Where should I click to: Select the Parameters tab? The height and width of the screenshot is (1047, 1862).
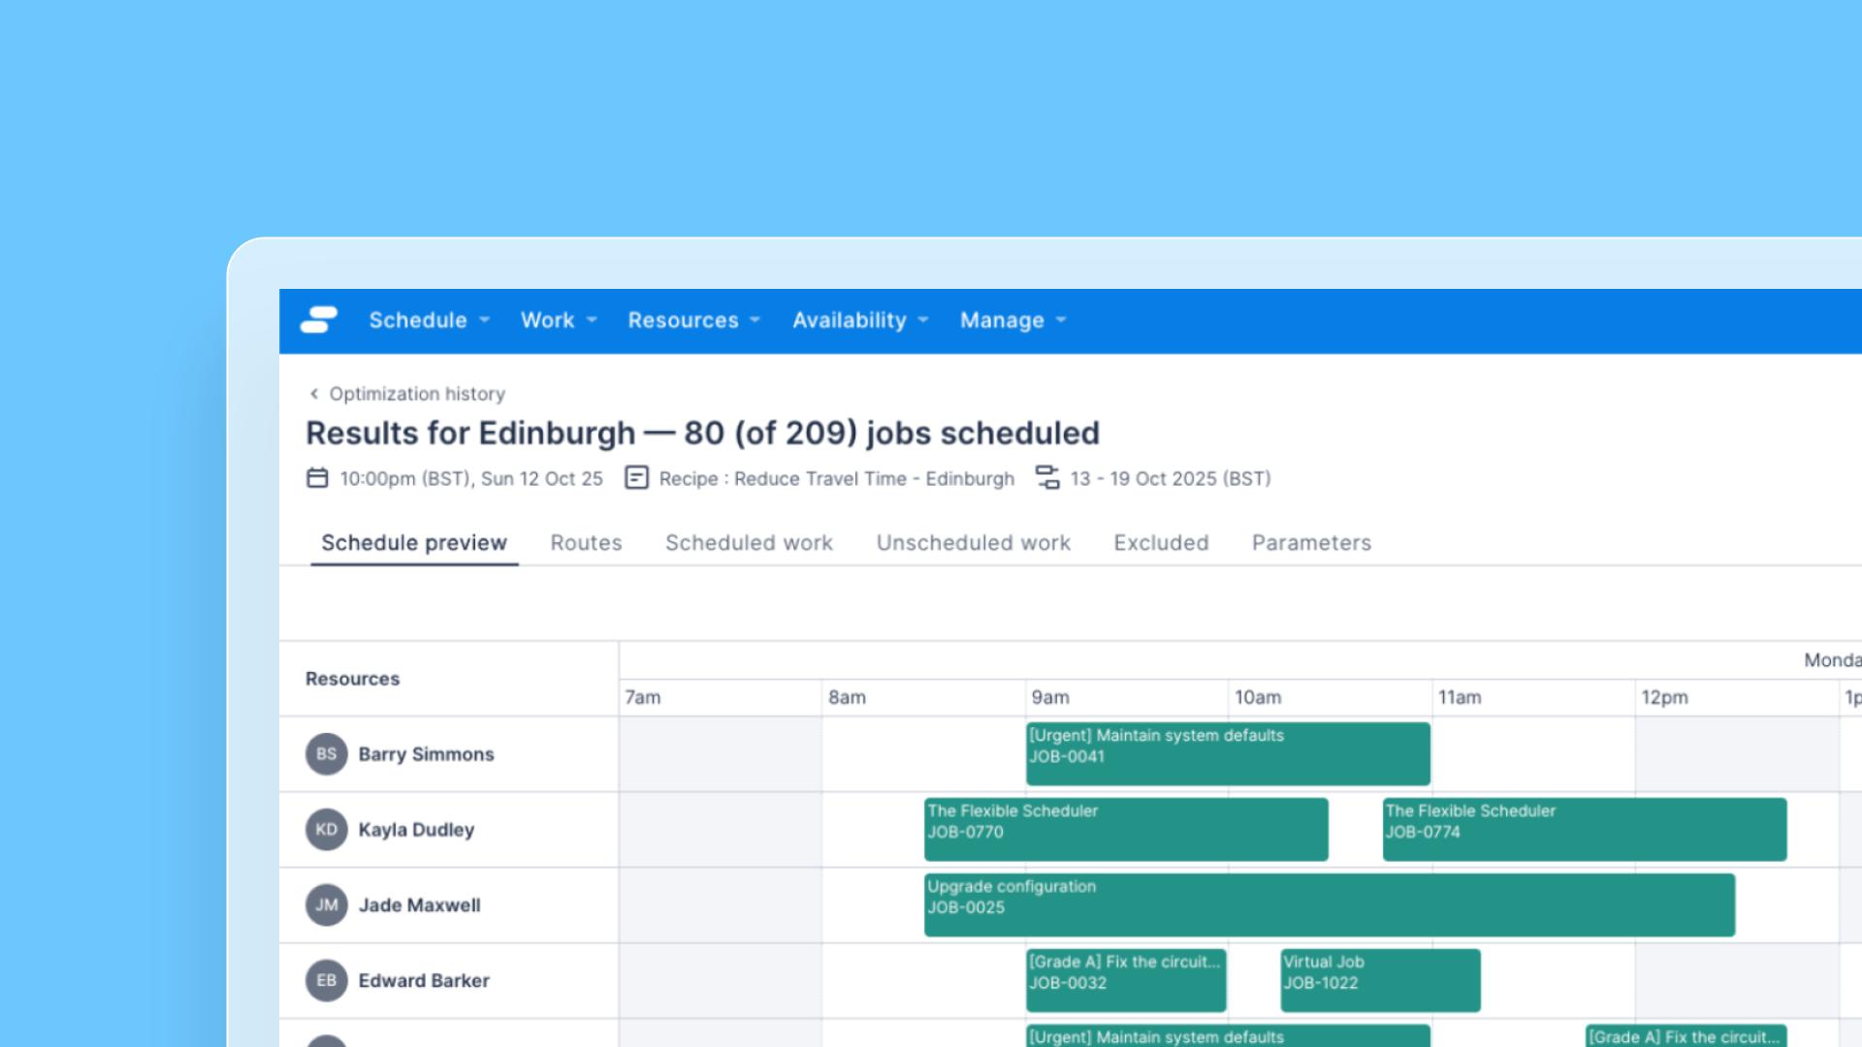1311,543
